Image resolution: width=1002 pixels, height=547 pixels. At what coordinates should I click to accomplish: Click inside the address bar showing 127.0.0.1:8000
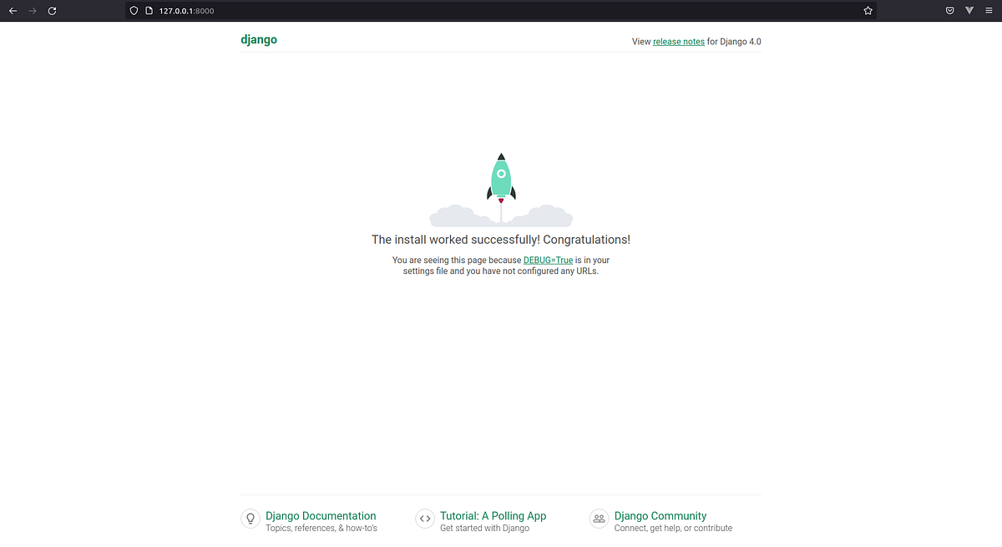point(188,10)
